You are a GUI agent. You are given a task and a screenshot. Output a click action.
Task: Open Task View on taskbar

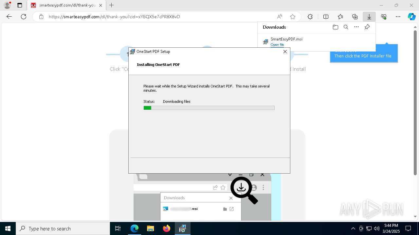[118, 228]
